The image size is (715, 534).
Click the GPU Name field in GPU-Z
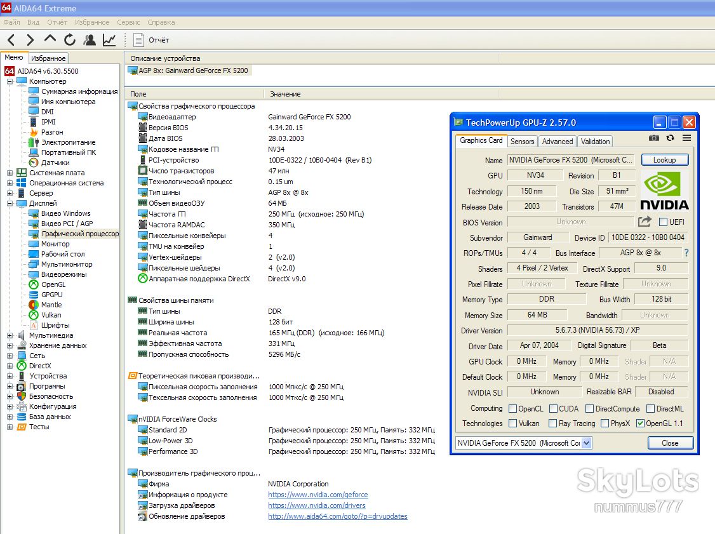[x=571, y=160]
